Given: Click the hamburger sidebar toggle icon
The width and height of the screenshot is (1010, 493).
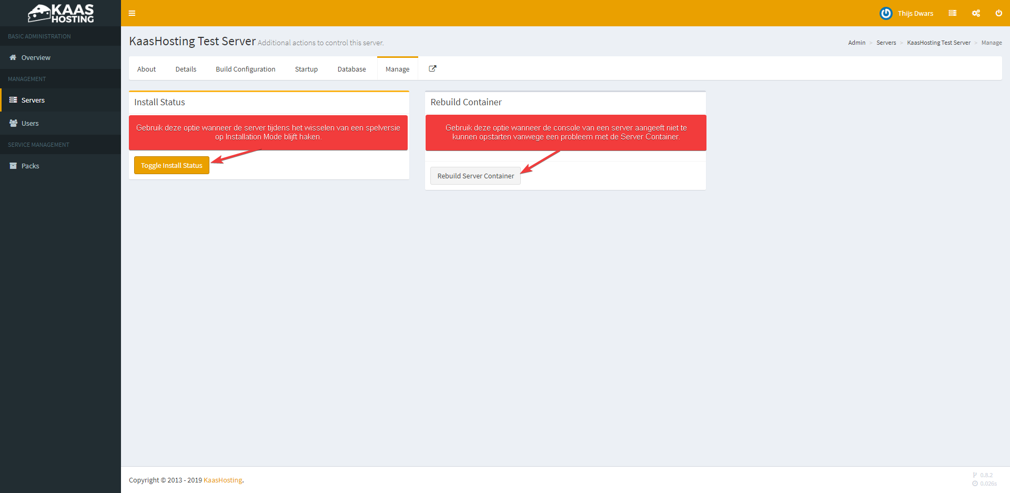Looking at the screenshot, I should pos(132,13).
